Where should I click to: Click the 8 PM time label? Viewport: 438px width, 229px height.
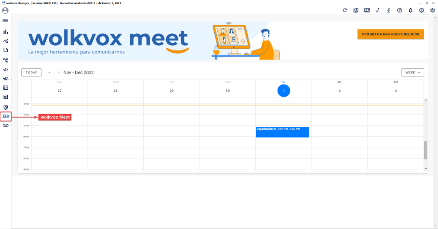[x=26, y=159]
